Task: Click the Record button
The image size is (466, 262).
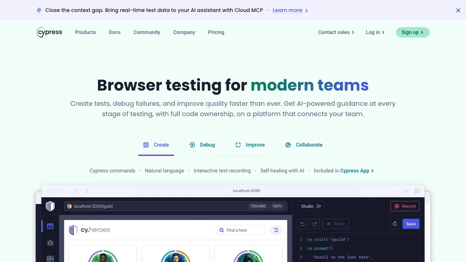Action: 405,206
